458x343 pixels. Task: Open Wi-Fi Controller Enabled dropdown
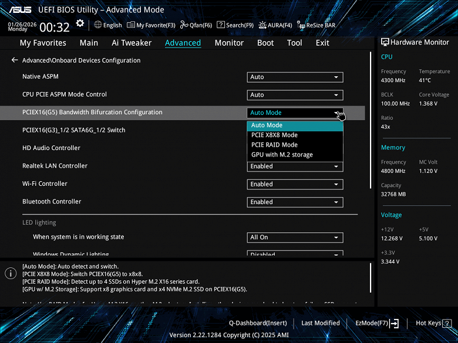[x=295, y=184]
